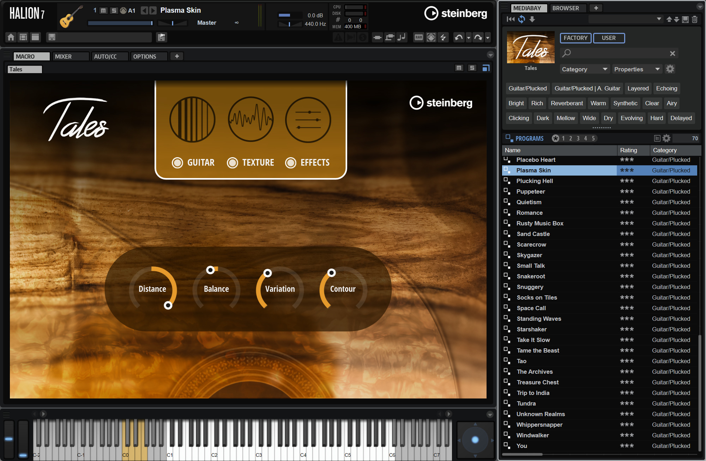
Task: Switch to the AUTO/CC tab
Action: 110,57
